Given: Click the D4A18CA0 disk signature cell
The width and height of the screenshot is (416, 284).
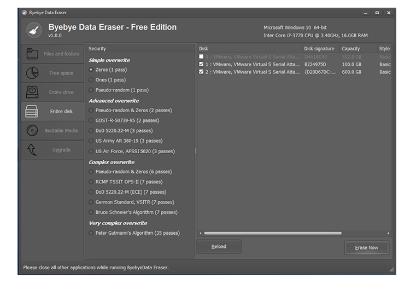Looking at the screenshot, I should [316, 57].
